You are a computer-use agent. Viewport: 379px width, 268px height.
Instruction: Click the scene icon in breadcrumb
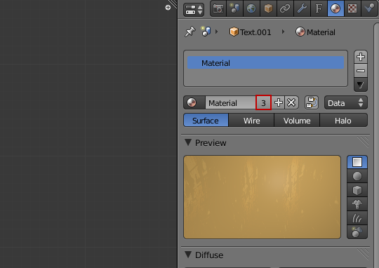(206, 32)
